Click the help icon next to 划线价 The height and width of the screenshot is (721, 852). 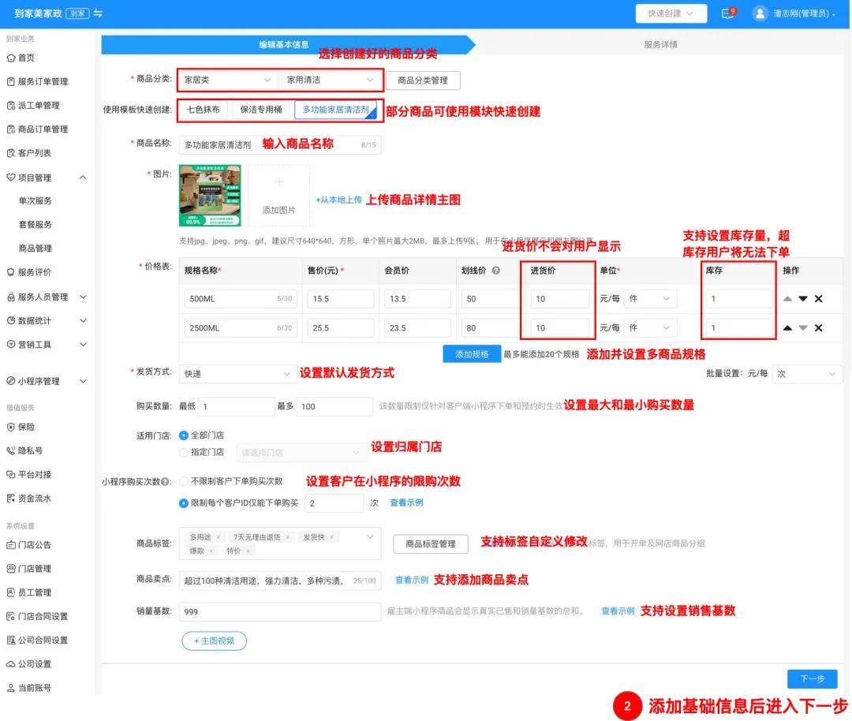click(495, 271)
